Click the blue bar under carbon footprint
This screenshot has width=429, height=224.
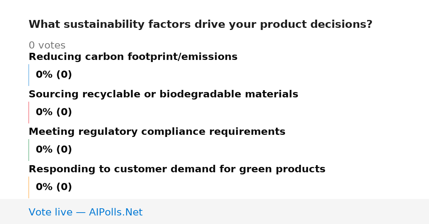pos(29,75)
